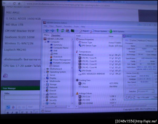Click the green monitor graph toolbar icon

tap(73, 31)
